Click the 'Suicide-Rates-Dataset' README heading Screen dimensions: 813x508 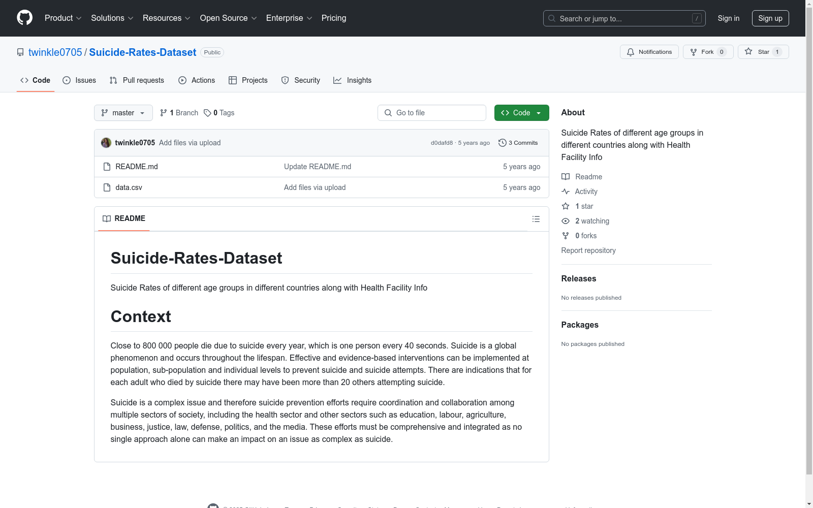[196, 258]
